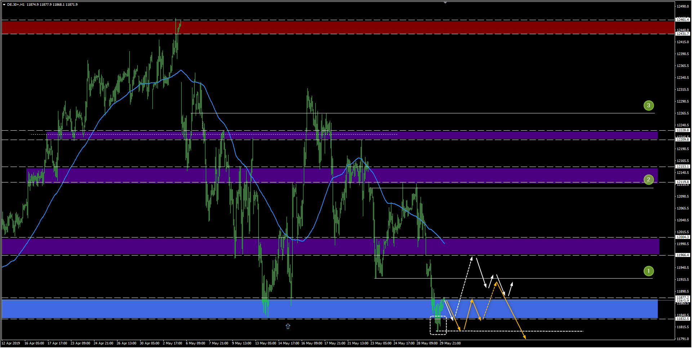Select the green circle marker numbered 1
The width and height of the screenshot is (692, 348).
(649, 271)
